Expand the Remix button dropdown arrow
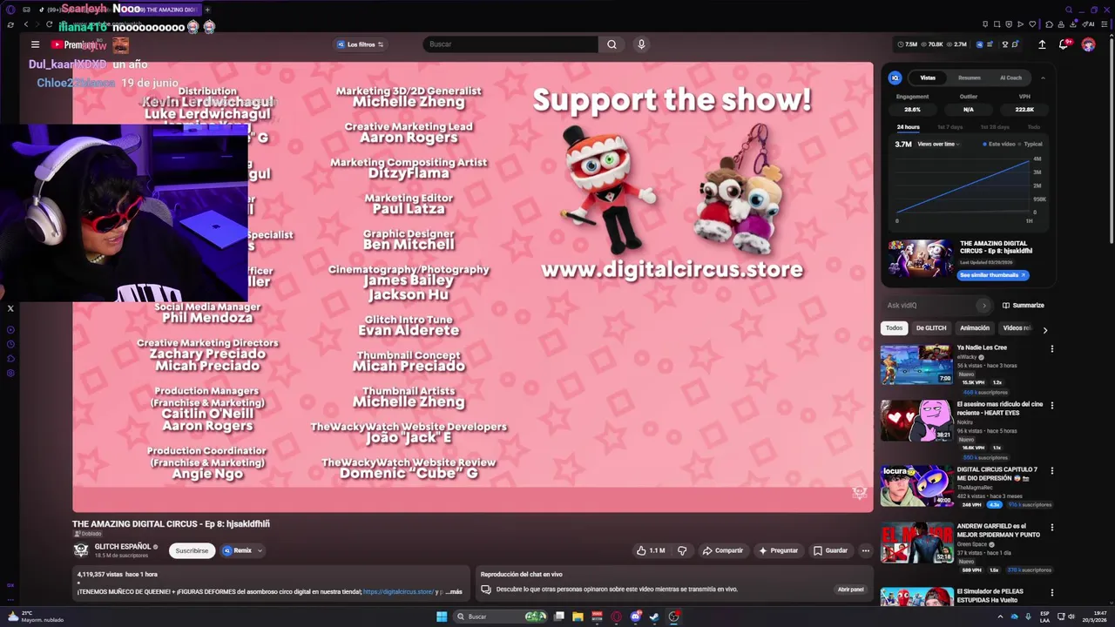 (x=260, y=550)
